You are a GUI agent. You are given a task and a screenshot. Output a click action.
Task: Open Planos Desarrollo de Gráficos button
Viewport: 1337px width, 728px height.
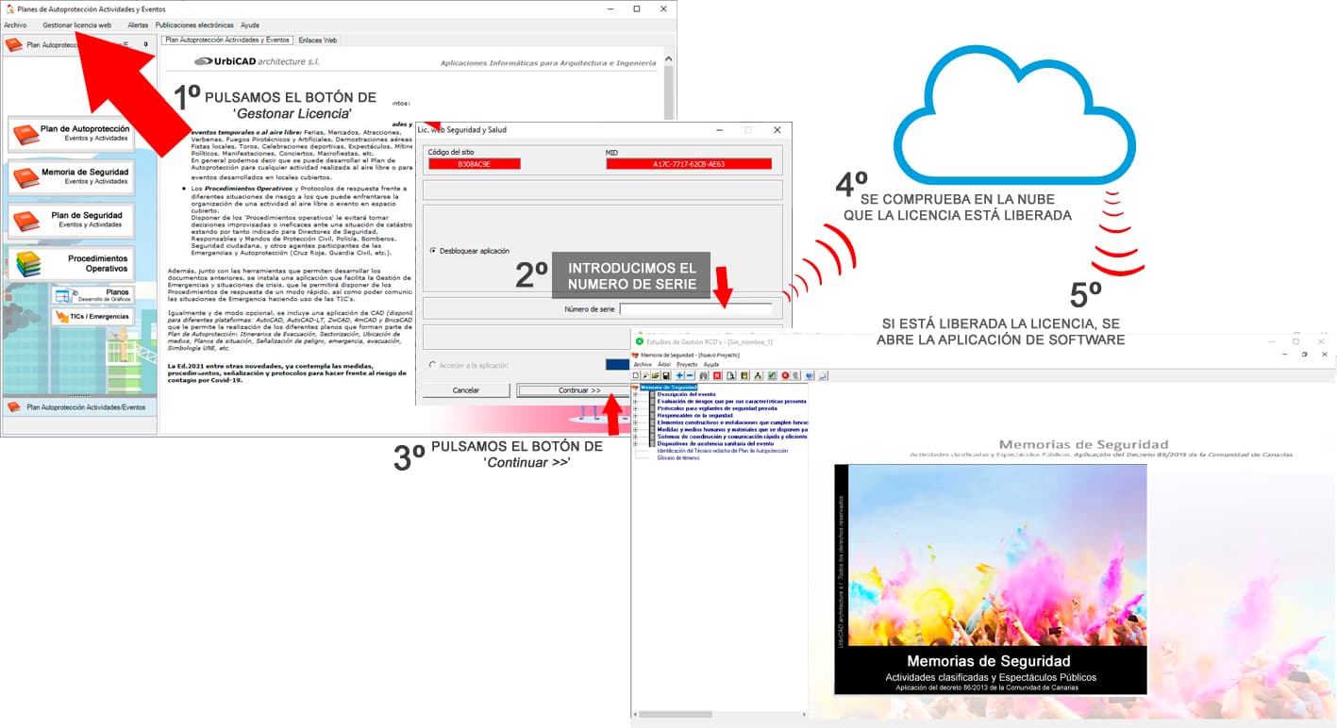[x=92, y=295]
